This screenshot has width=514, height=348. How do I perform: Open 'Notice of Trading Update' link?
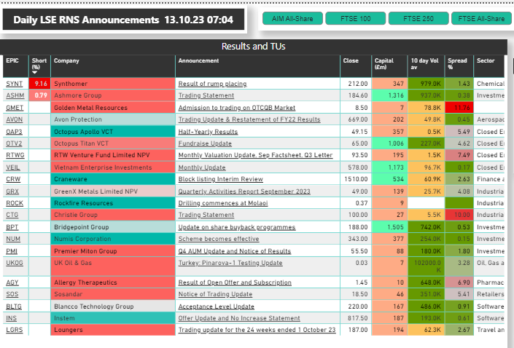215,294
